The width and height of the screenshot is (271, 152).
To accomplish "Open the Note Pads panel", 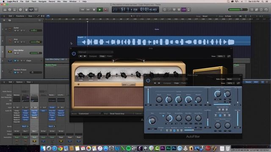I will pyautogui.click(x=257, y=10).
